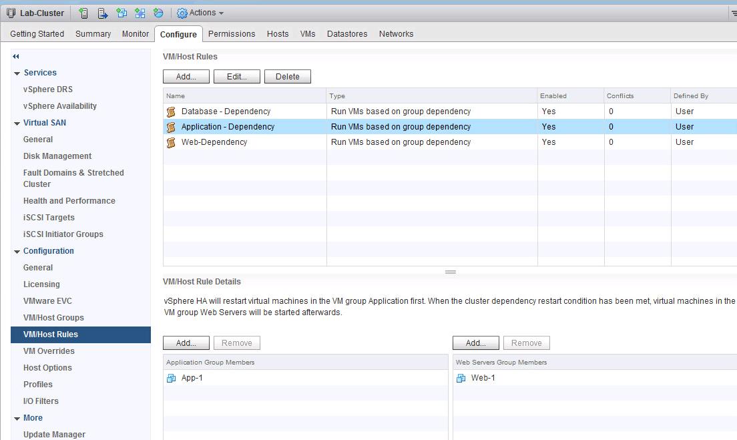Screen dimensions: 737x440
Task: Collapse the Configuration section
Action: 17,252
